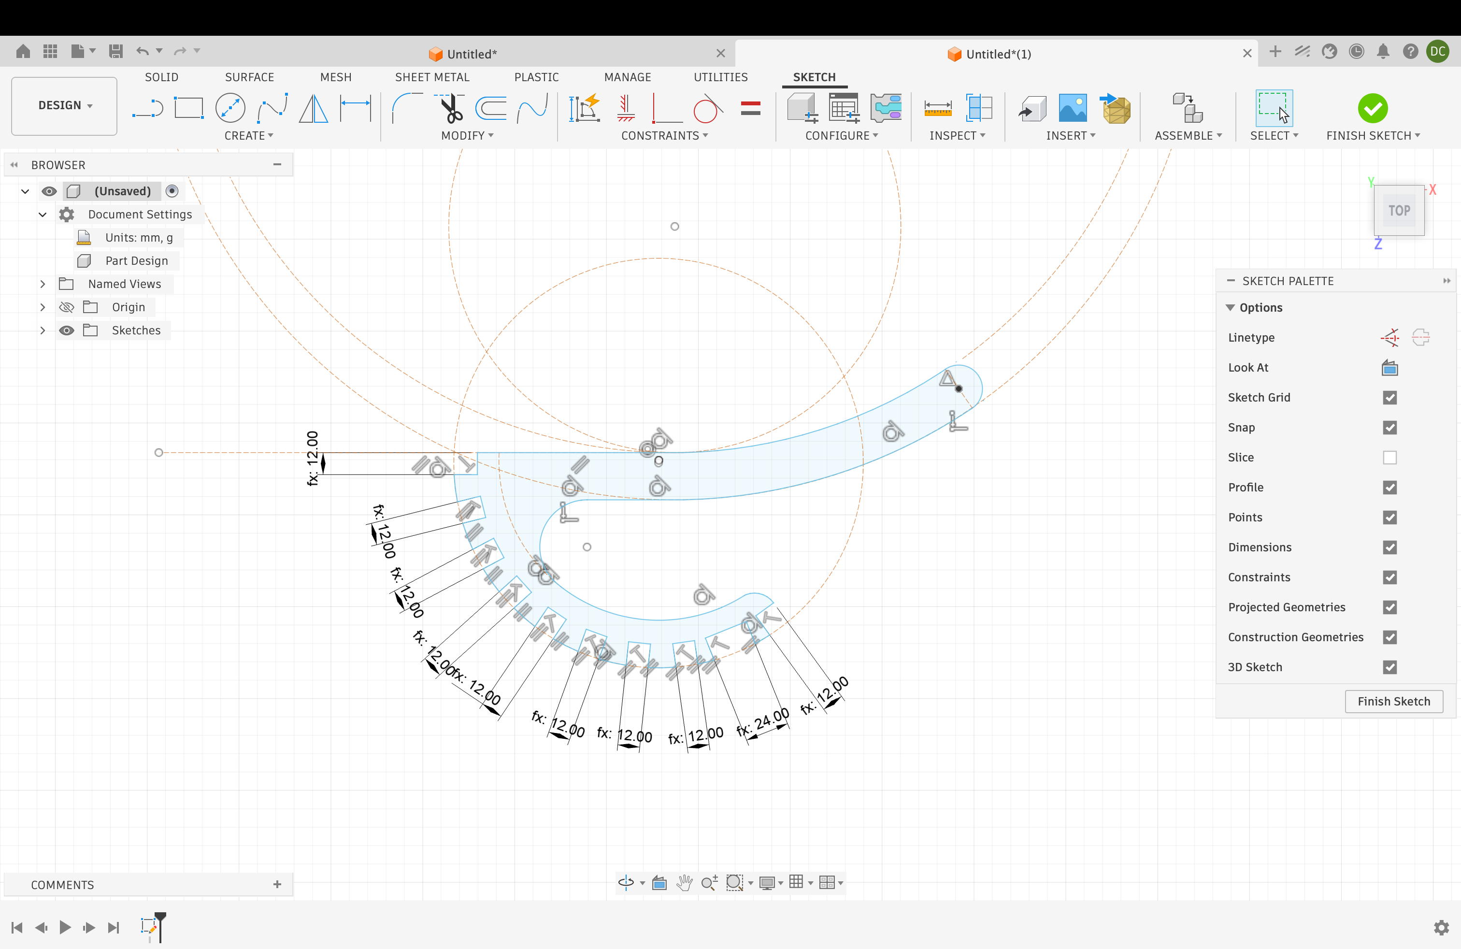Open the SELECT dropdown menu
The image size is (1461, 949).
[1274, 136]
